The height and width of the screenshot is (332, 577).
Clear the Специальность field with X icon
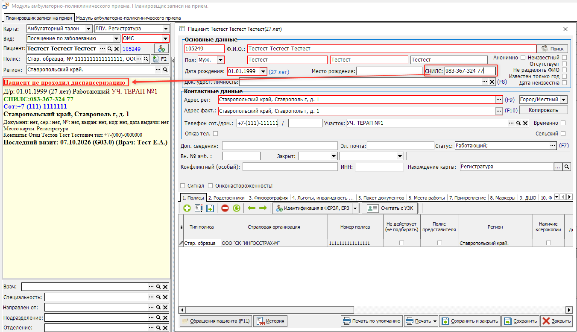[x=165, y=297]
